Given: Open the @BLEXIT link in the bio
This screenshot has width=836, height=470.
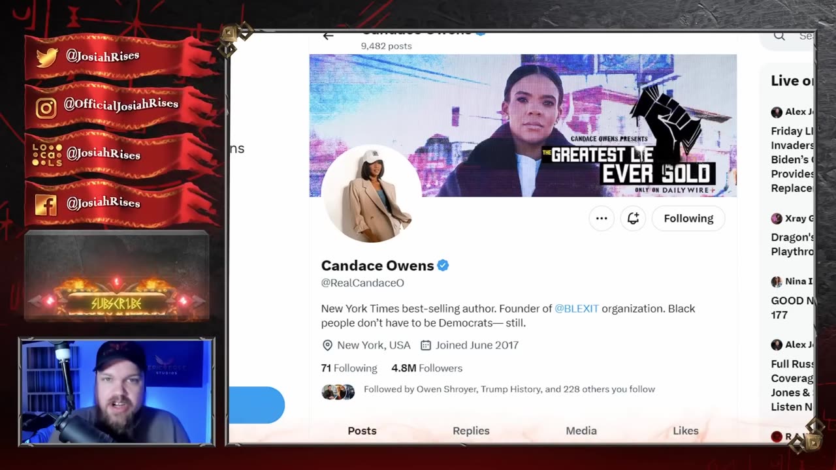Looking at the screenshot, I should [577, 308].
